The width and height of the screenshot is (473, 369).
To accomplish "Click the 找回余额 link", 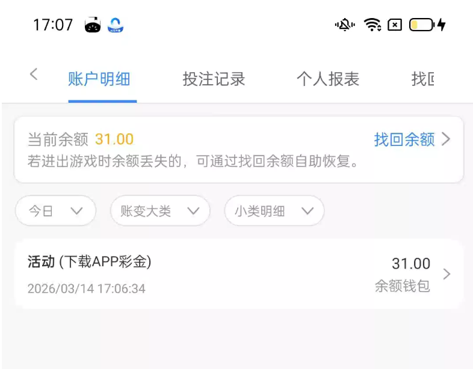I will [x=404, y=139].
